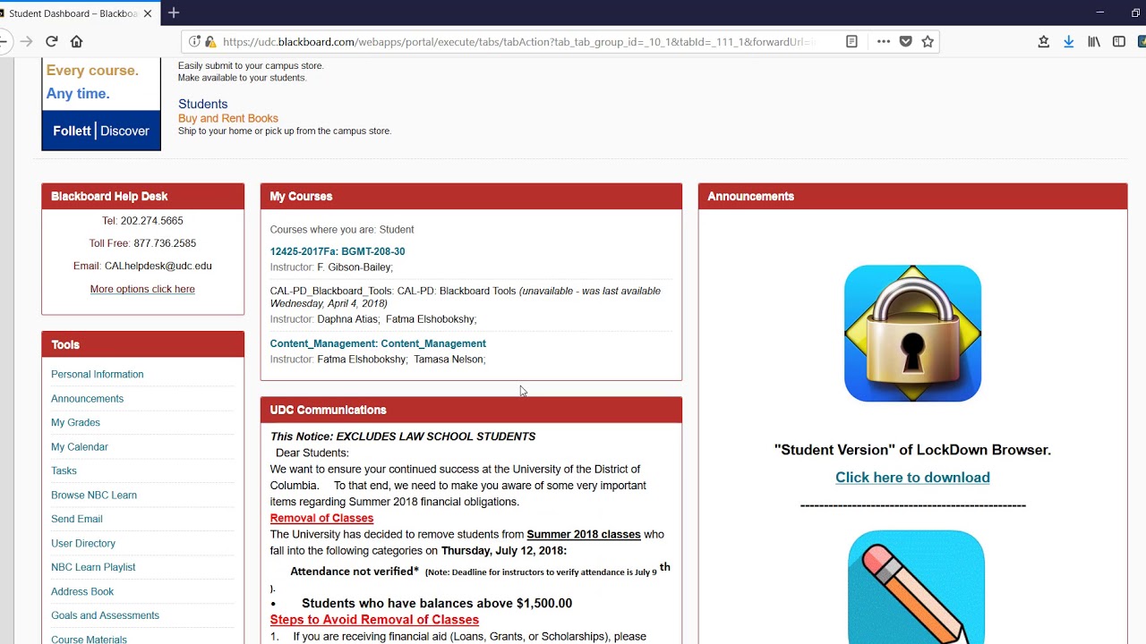This screenshot has height=644, width=1146.
Task: Go to the browser home page
Action: pyautogui.click(x=76, y=41)
